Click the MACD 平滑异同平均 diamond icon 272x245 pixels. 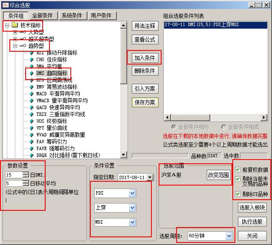pyautogui.click(x=32, y=94)
